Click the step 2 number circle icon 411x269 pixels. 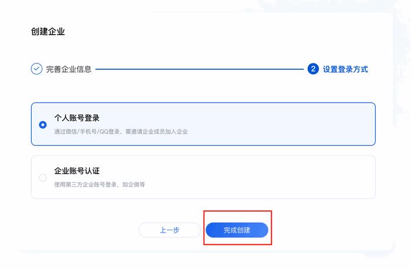point(313,69)
